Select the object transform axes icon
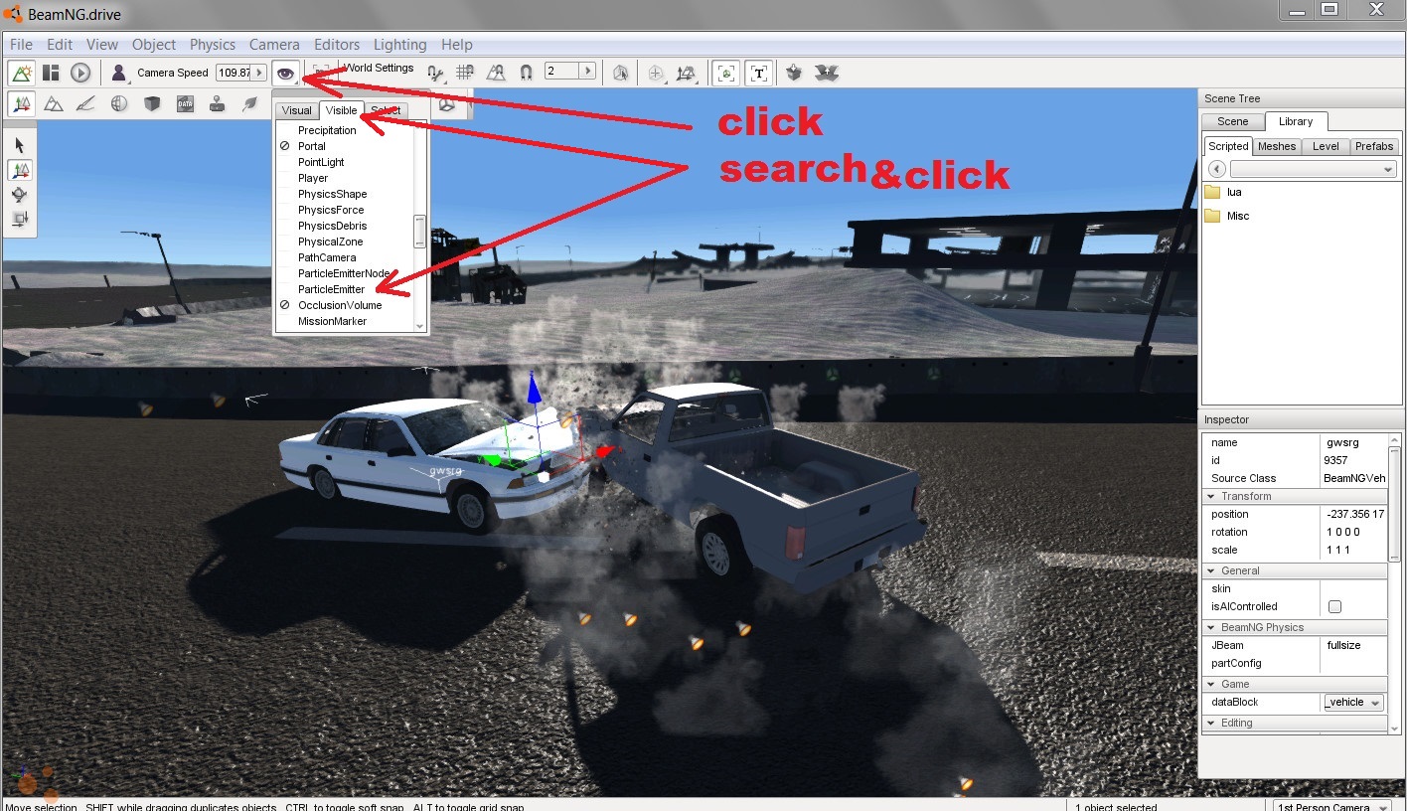This screenshot has height=811, width=1407. 686,73
